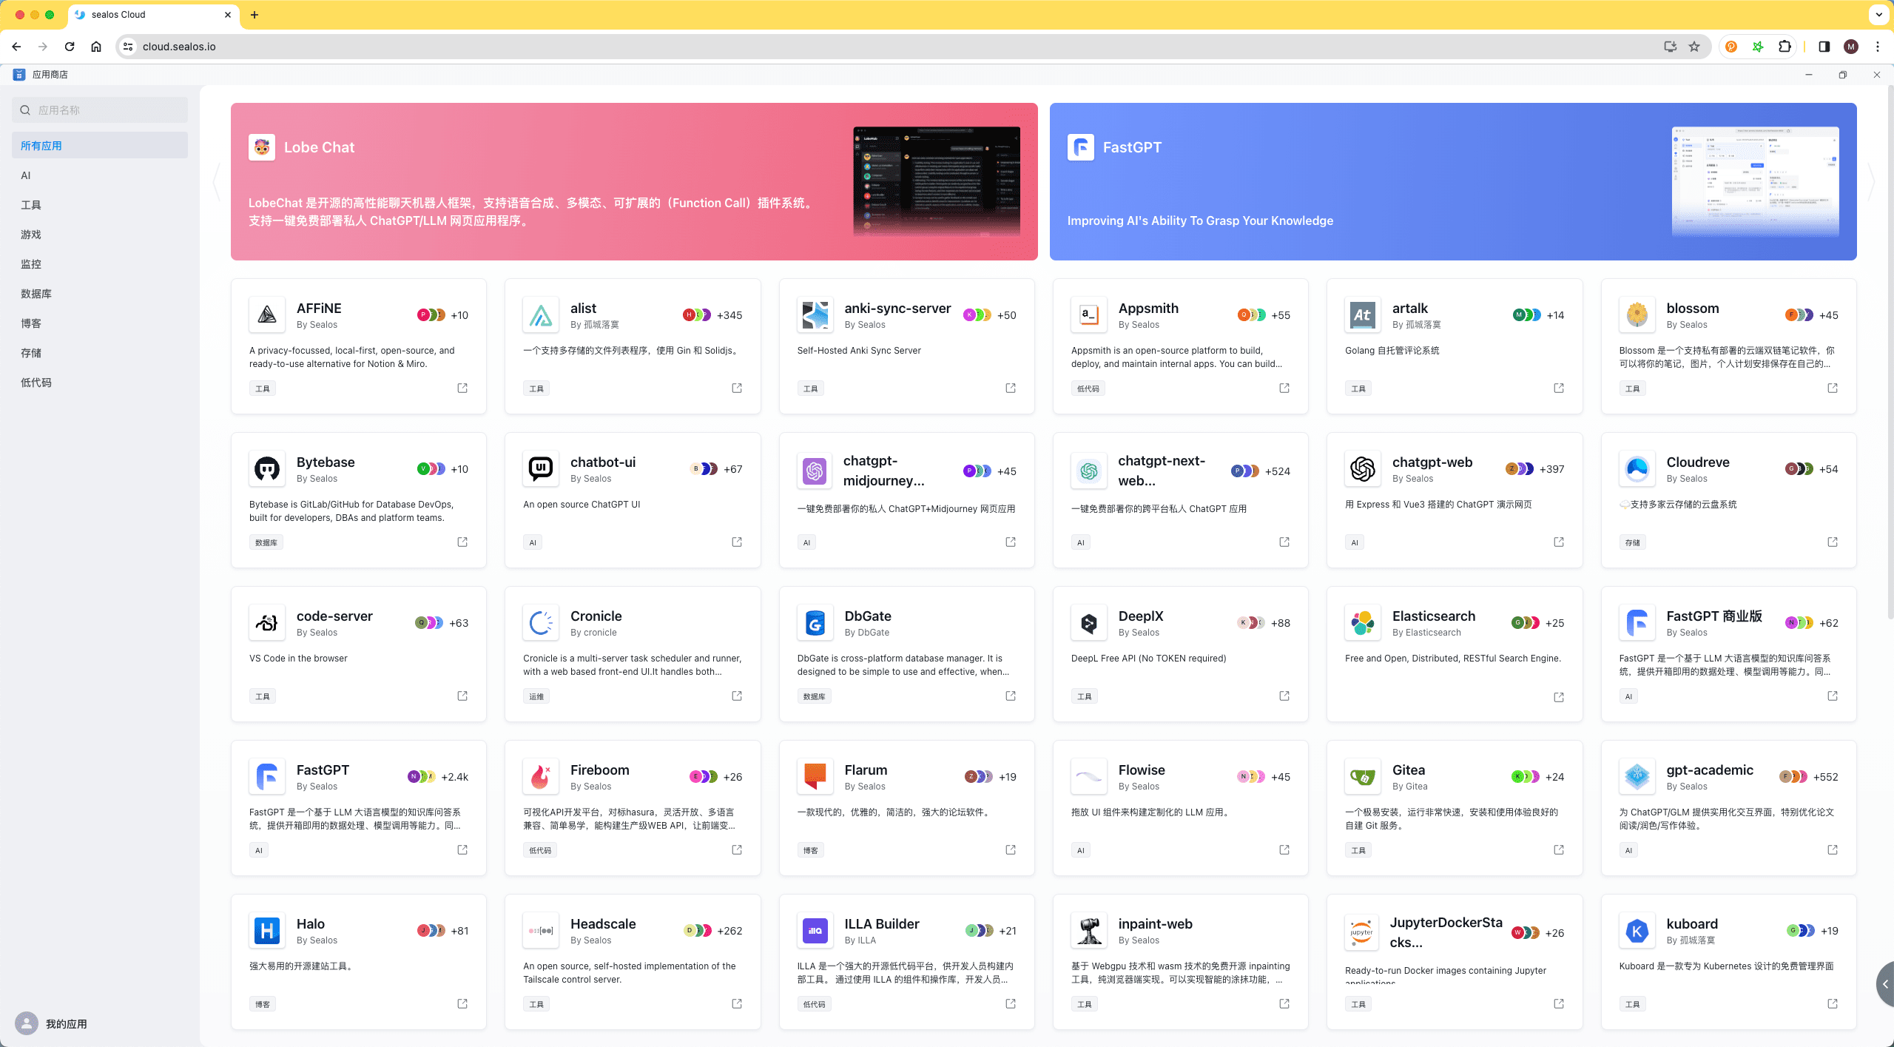
Task: Open external link icon on AFFiNE card
Action: (x=462, y=388)
